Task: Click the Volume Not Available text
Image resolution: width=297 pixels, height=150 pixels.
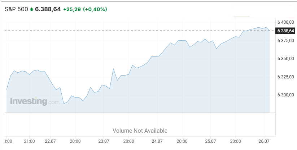Action: (140, 131)
